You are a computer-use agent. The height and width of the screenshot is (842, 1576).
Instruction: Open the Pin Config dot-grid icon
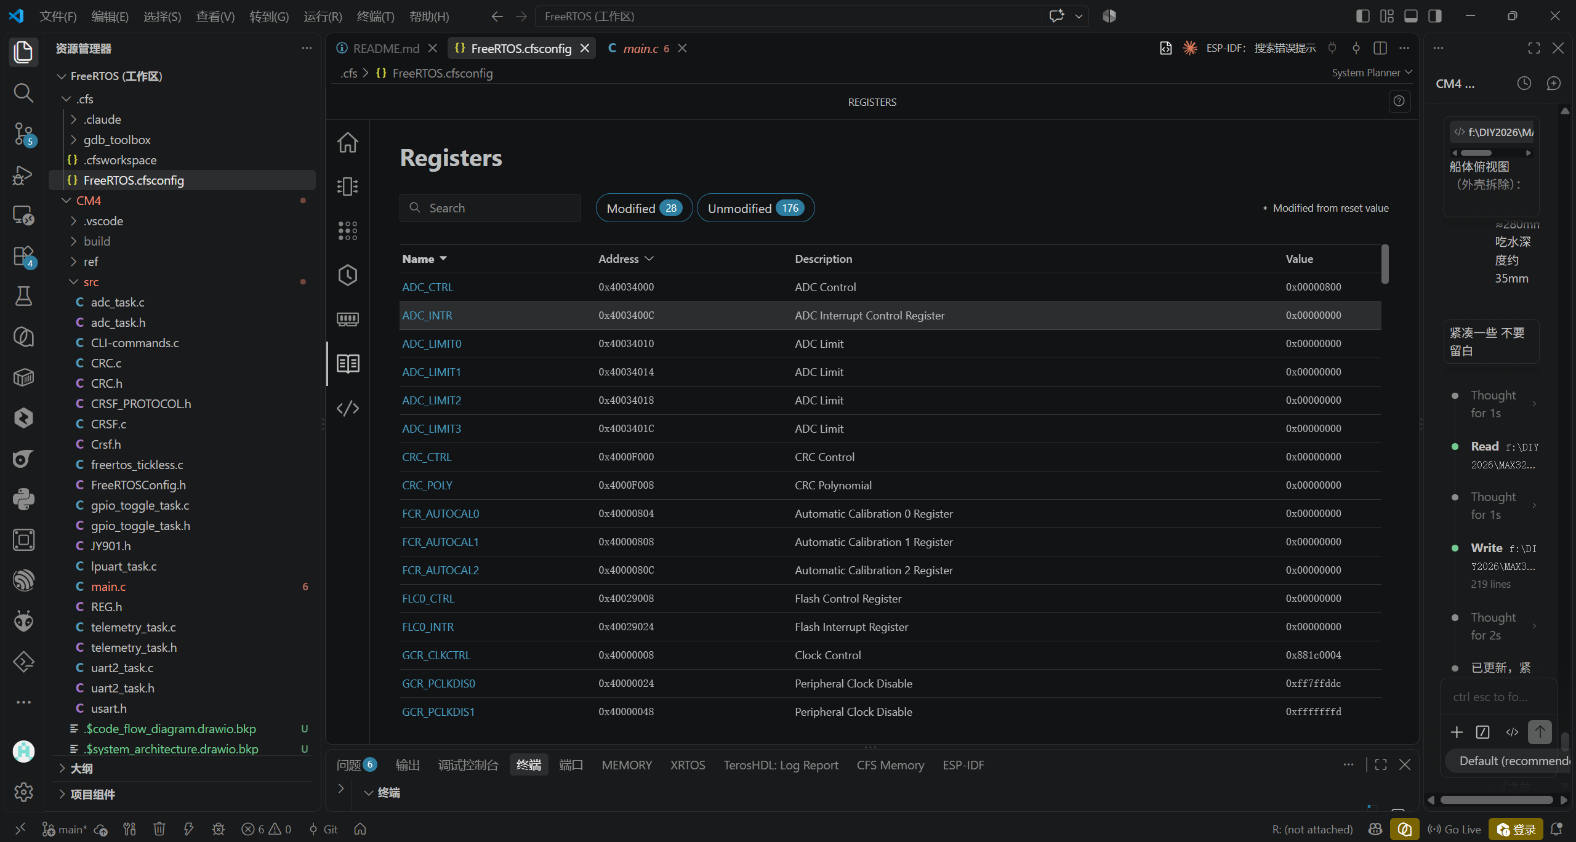348,231
